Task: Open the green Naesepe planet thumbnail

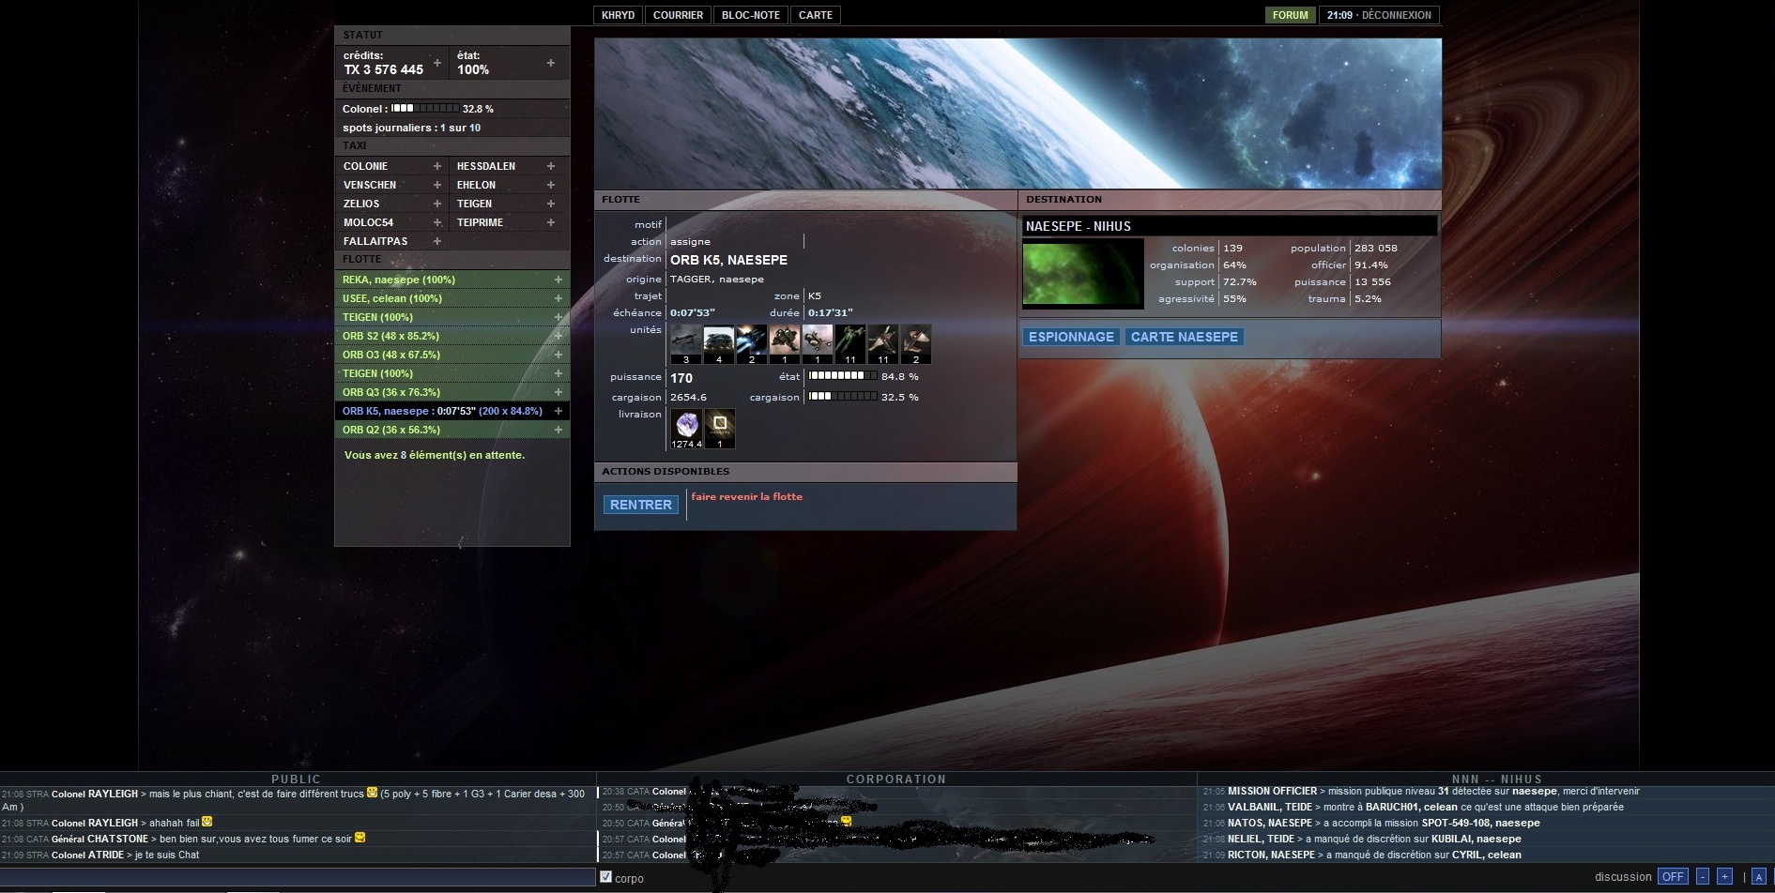Action: [1082, 273]
